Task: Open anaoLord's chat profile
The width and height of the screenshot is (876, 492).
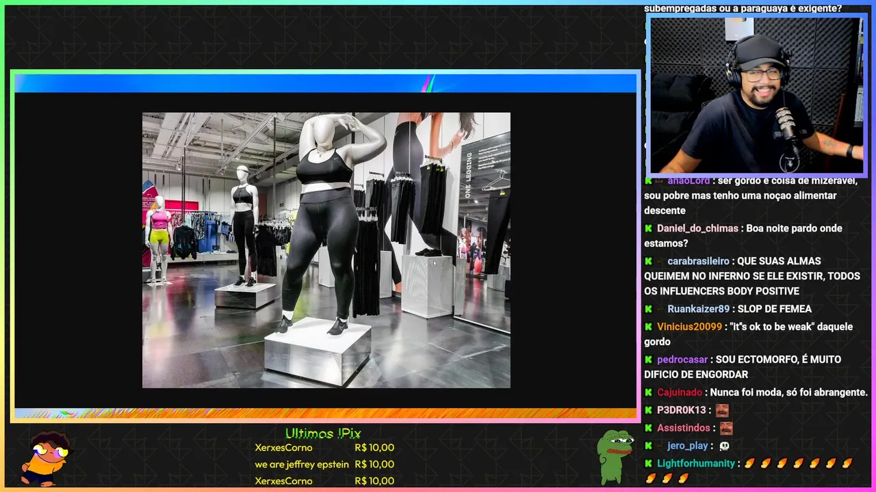Action: tap(688, 181)
